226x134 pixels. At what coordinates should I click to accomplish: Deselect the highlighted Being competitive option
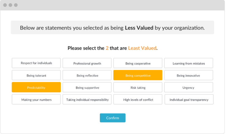point(138,75)
